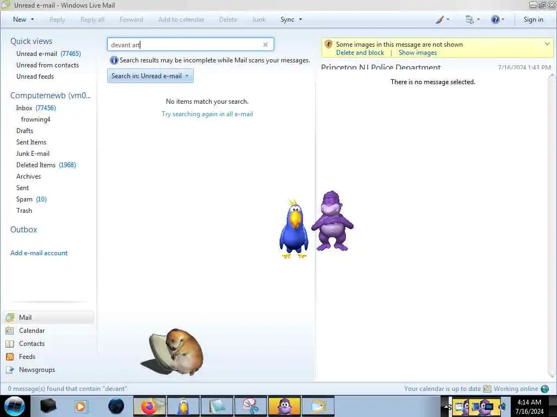Click the Working online globe icon
The height and width of the screenshot is (417, 557).
(544, 389)
